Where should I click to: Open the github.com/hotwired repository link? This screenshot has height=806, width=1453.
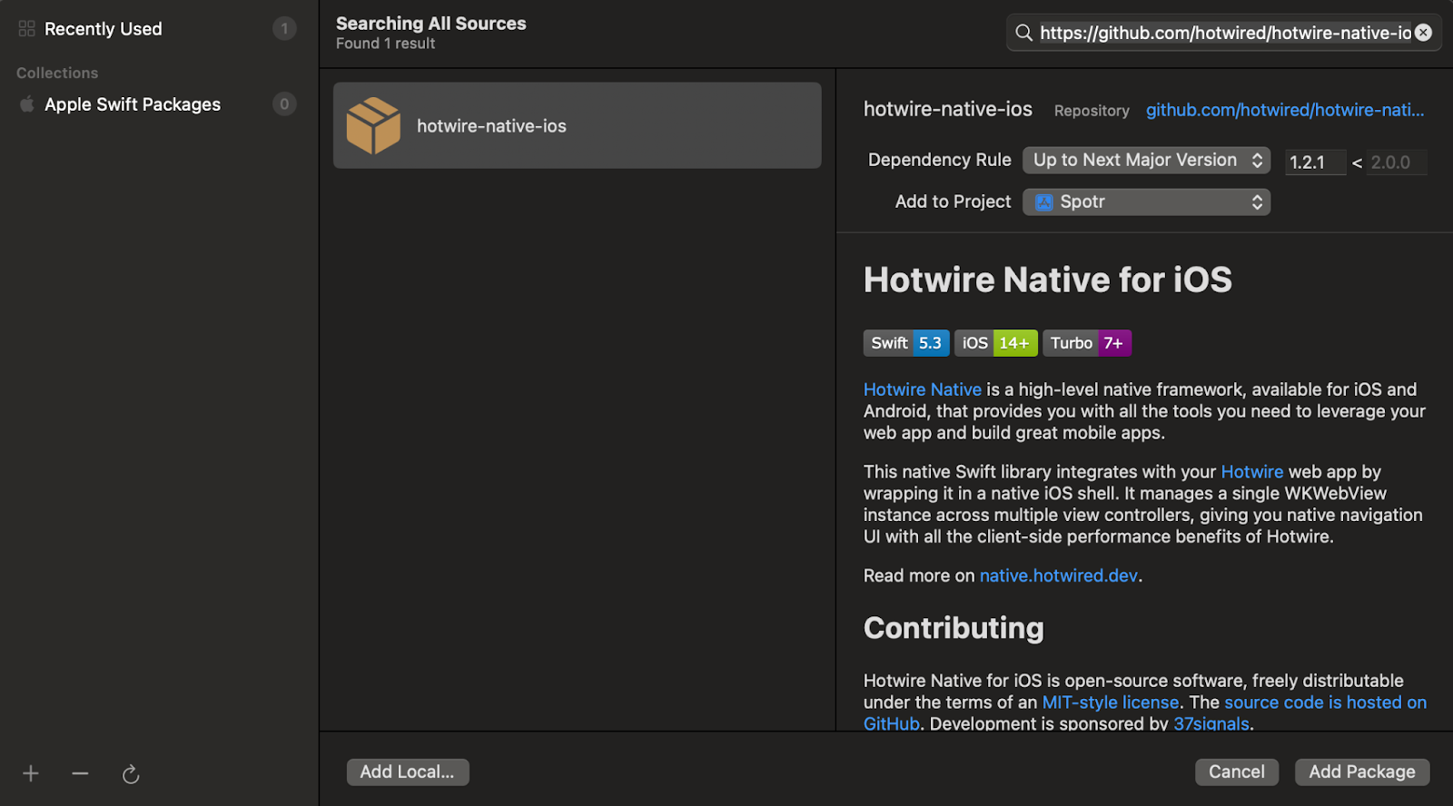[1285, 110]
